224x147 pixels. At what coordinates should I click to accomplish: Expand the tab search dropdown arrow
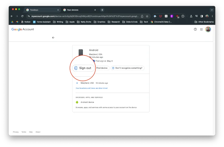(211, 10)
